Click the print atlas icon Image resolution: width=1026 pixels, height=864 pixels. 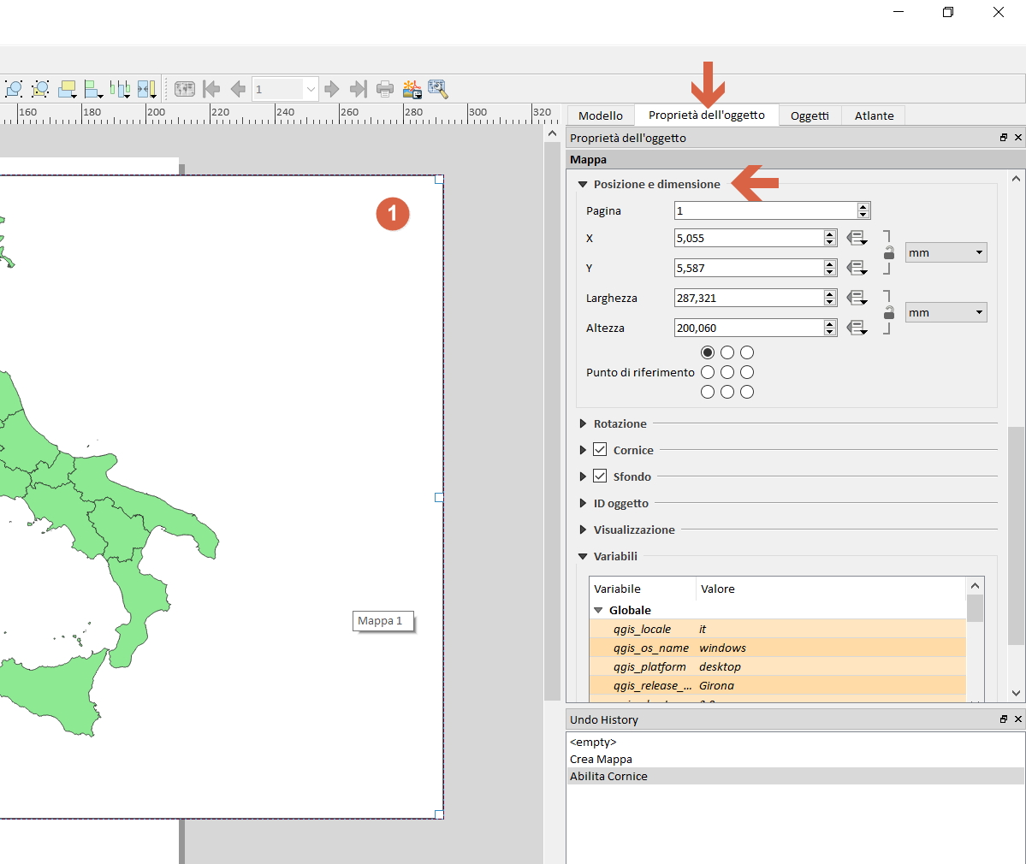[385, 89]
